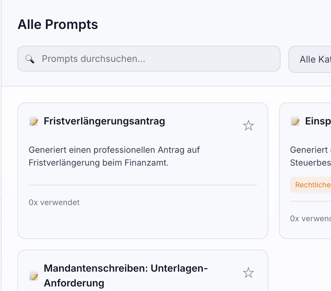Favorite the Fristverlängerungsantrag prompt with its star

(x=248, y=125)
